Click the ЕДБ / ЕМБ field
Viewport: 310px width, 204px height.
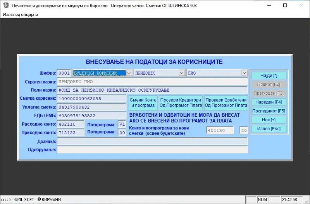click(x=91, y=116)
